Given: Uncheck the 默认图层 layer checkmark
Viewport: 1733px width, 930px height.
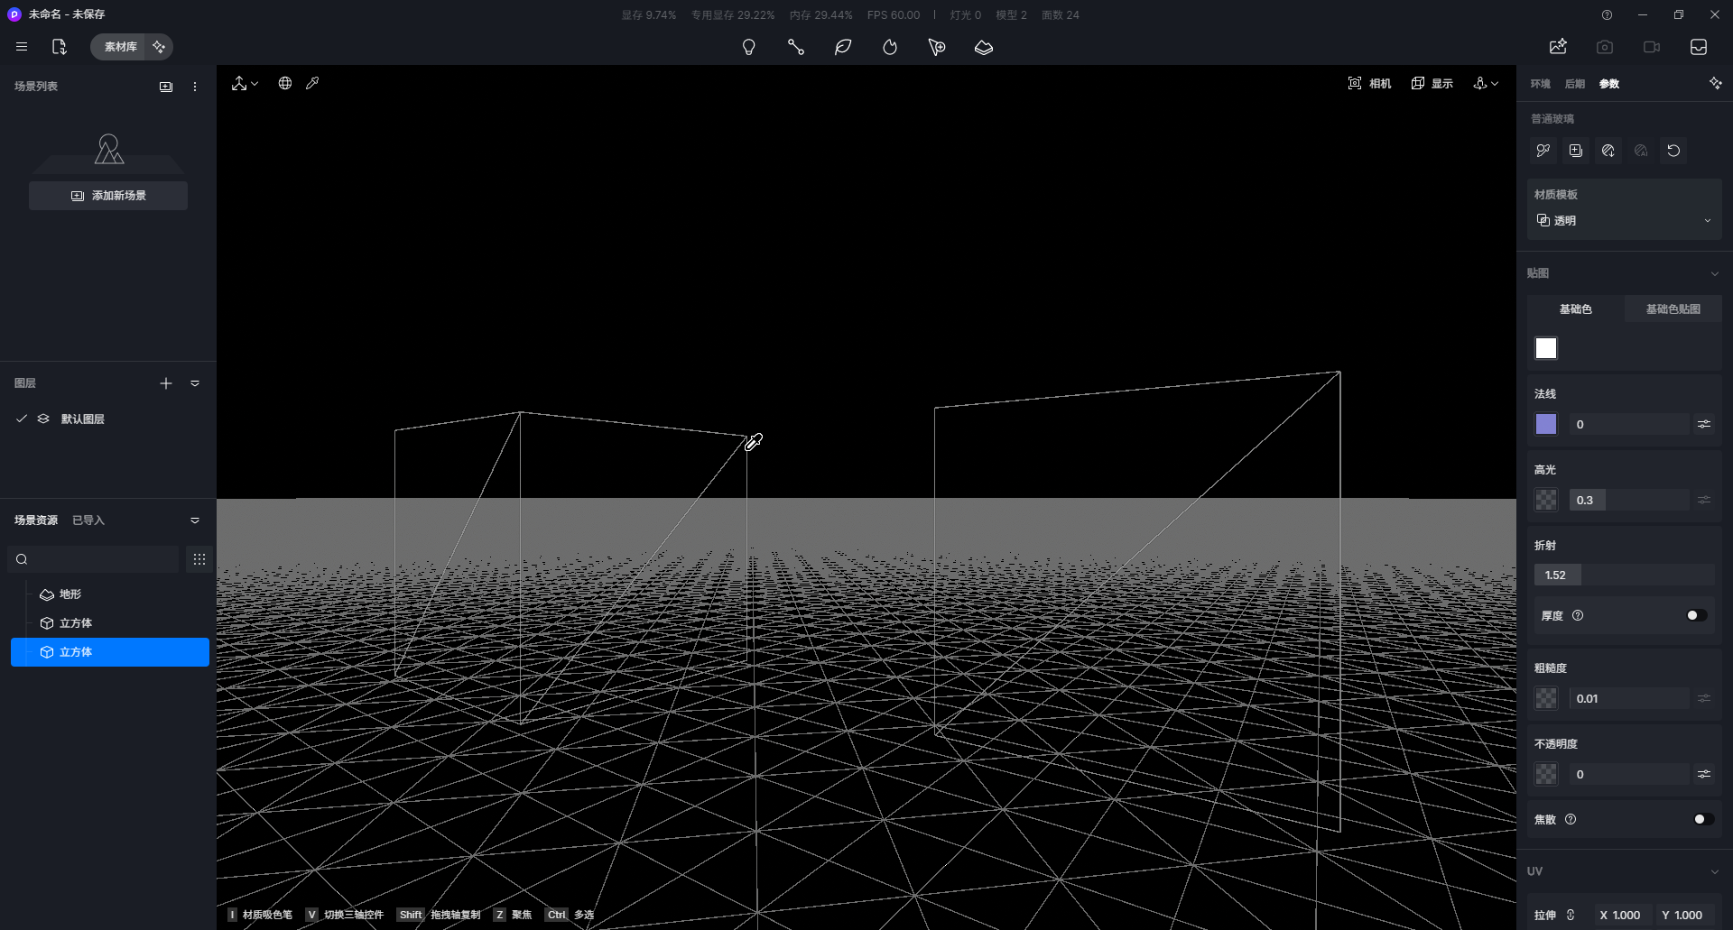Looking at the screenshot, I should pyautogui.click(x=22, y=419).
